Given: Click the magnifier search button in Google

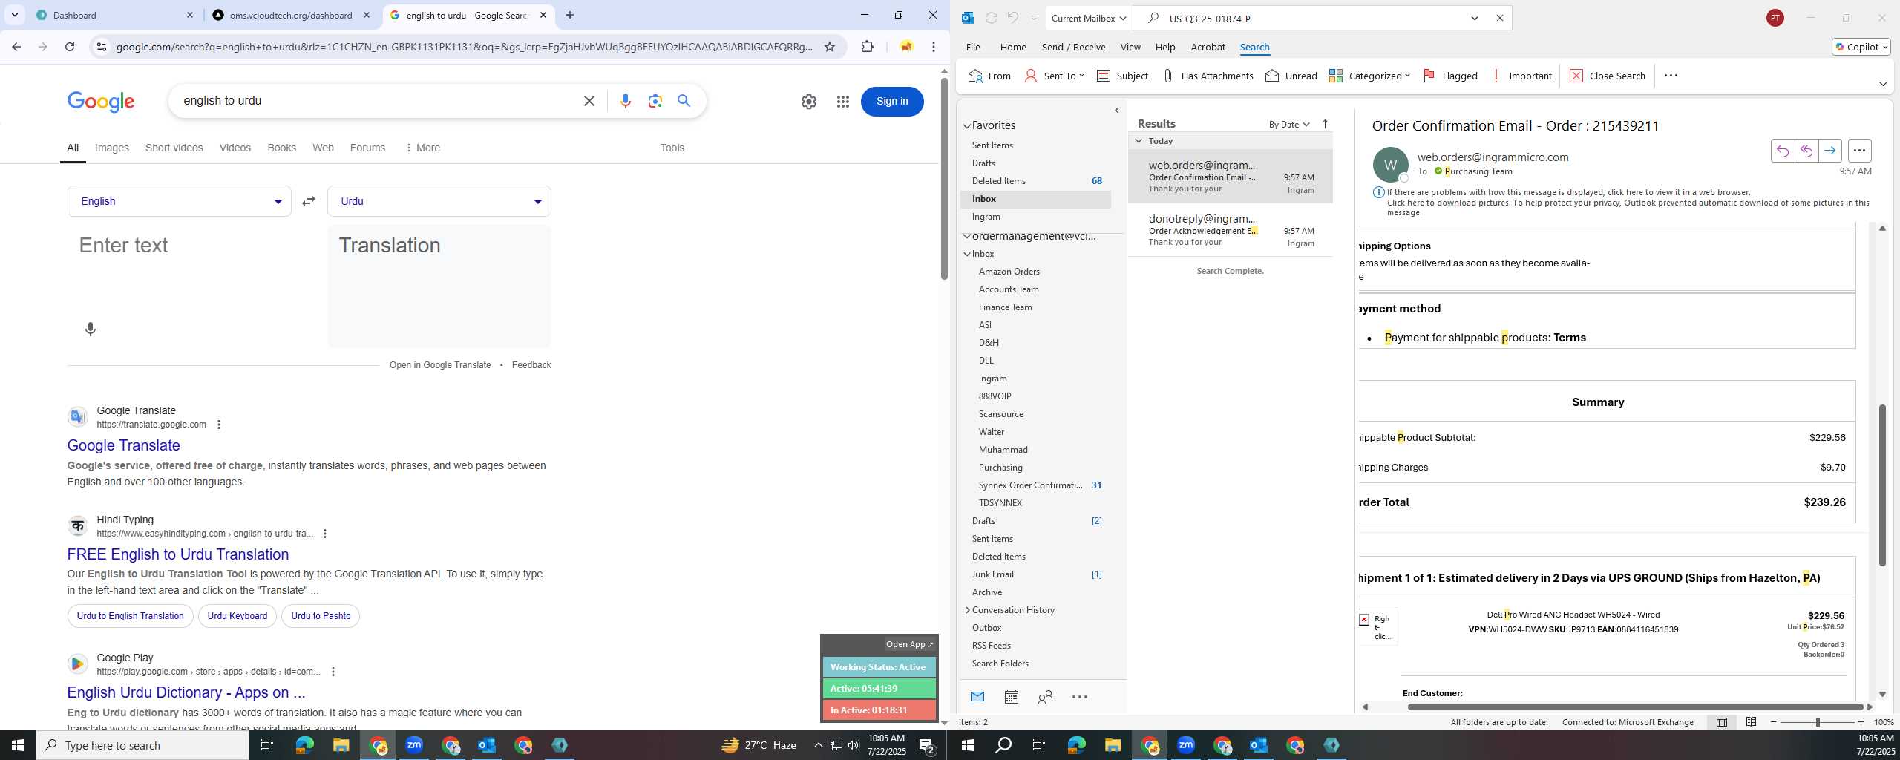Looking at the screenshot, I should coord(684,101).
